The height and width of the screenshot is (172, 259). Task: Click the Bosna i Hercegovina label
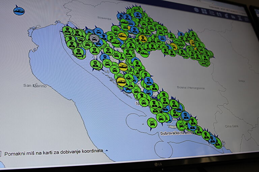coord(191,88)
